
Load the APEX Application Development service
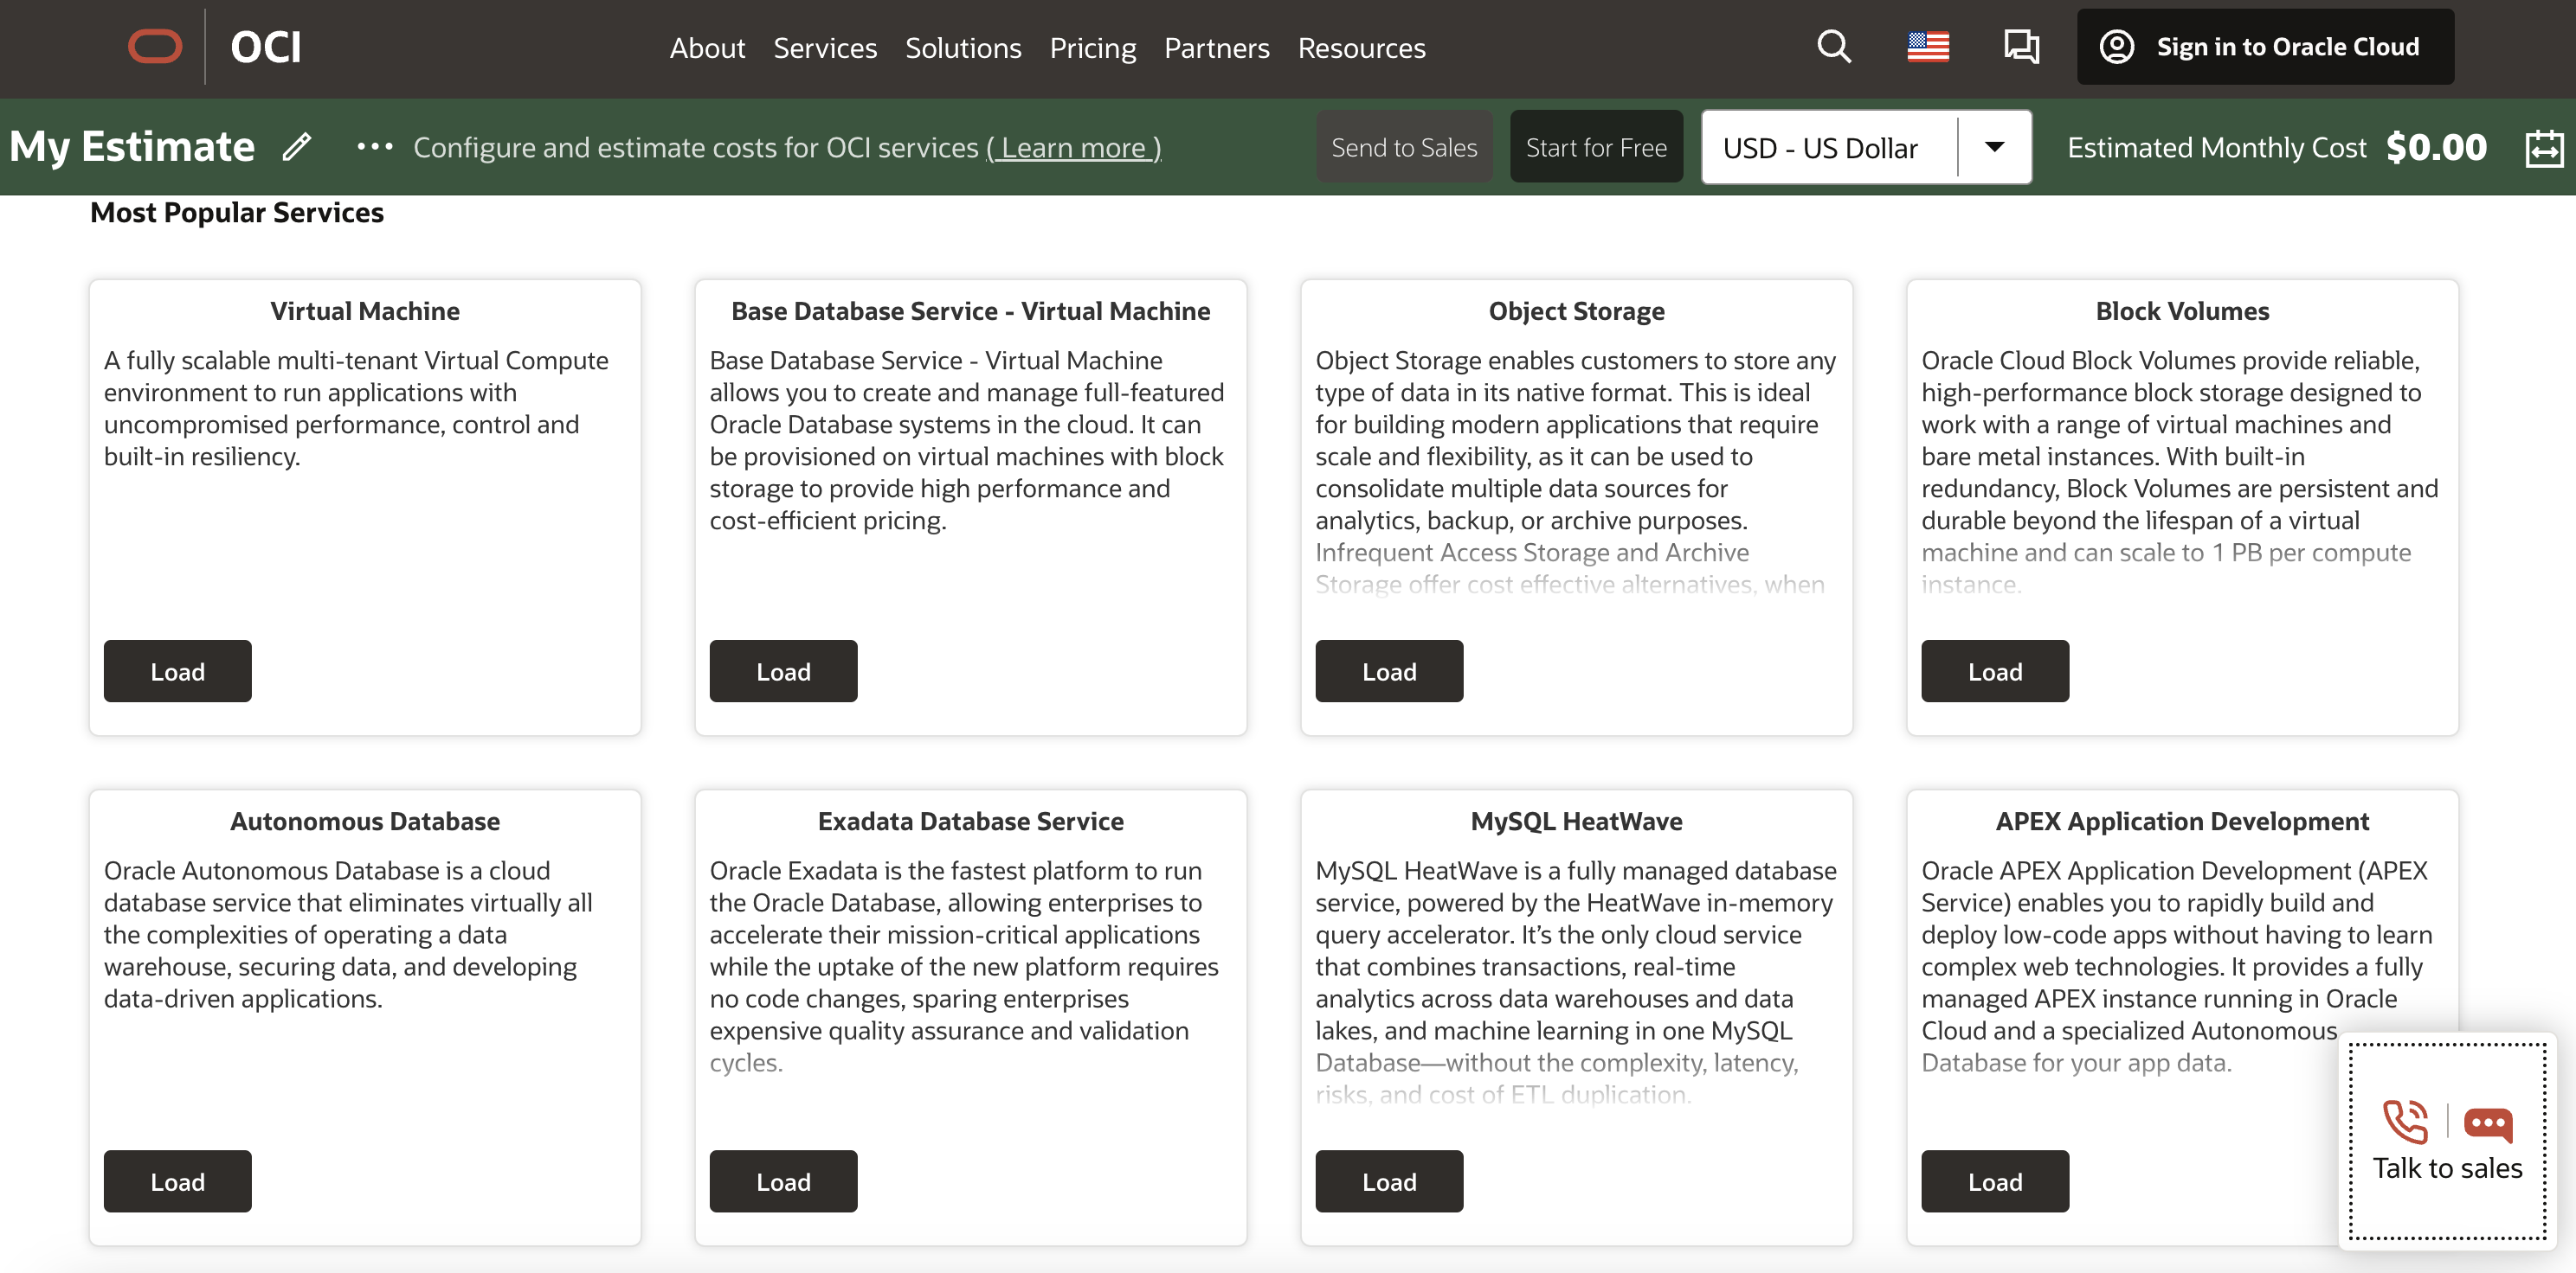(1994, 1181)
